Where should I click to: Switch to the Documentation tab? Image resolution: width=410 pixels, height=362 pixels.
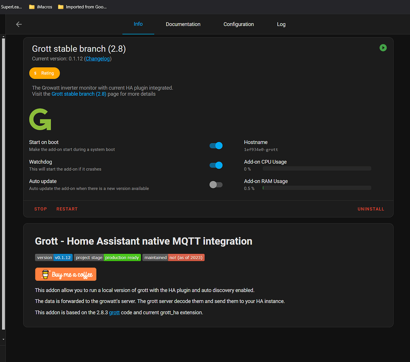pos(183,24)
